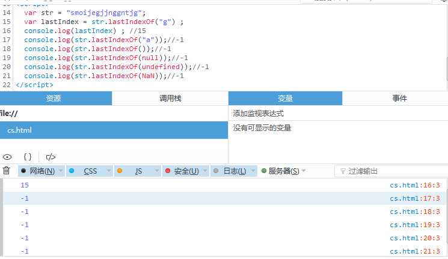This screenshot has width=448, height=259.
Task: Open dropdown arrow of 服务器(S) filter
Action: coord(304,171)
